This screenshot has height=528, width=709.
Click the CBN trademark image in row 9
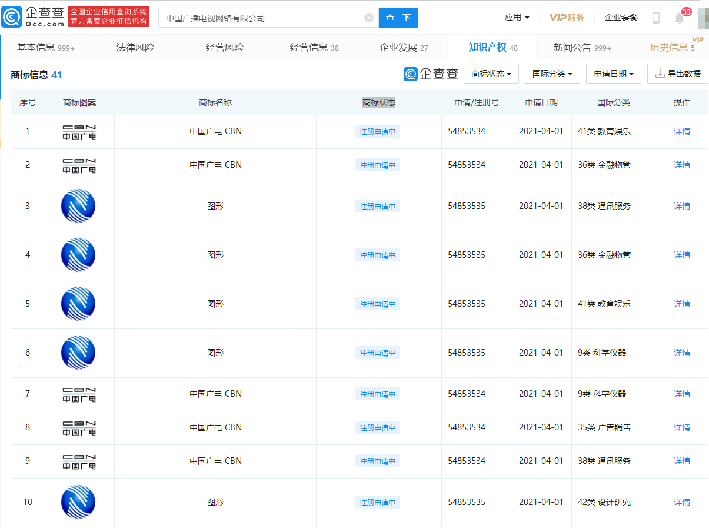point(79,461)
